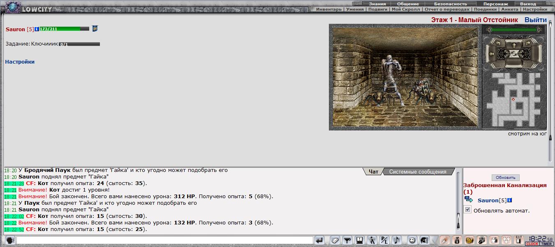Open the Знания menu

click(x=377, y=4)
